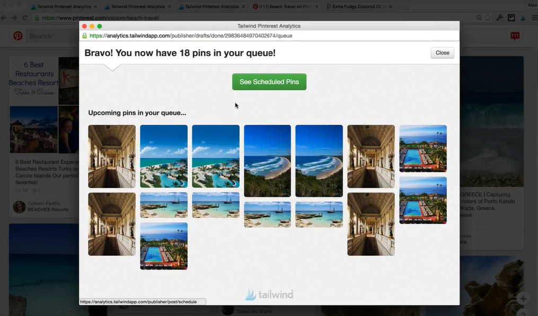Close the Extra Fudgy Coconut Oil tab
The height and width of the screenshot is (316, 538).
click(x=391, y=6)
